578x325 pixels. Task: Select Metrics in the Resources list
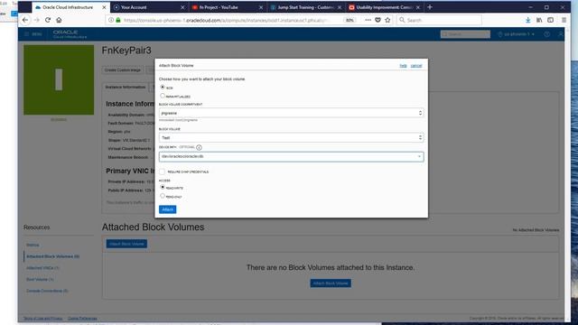pos(33,245)
